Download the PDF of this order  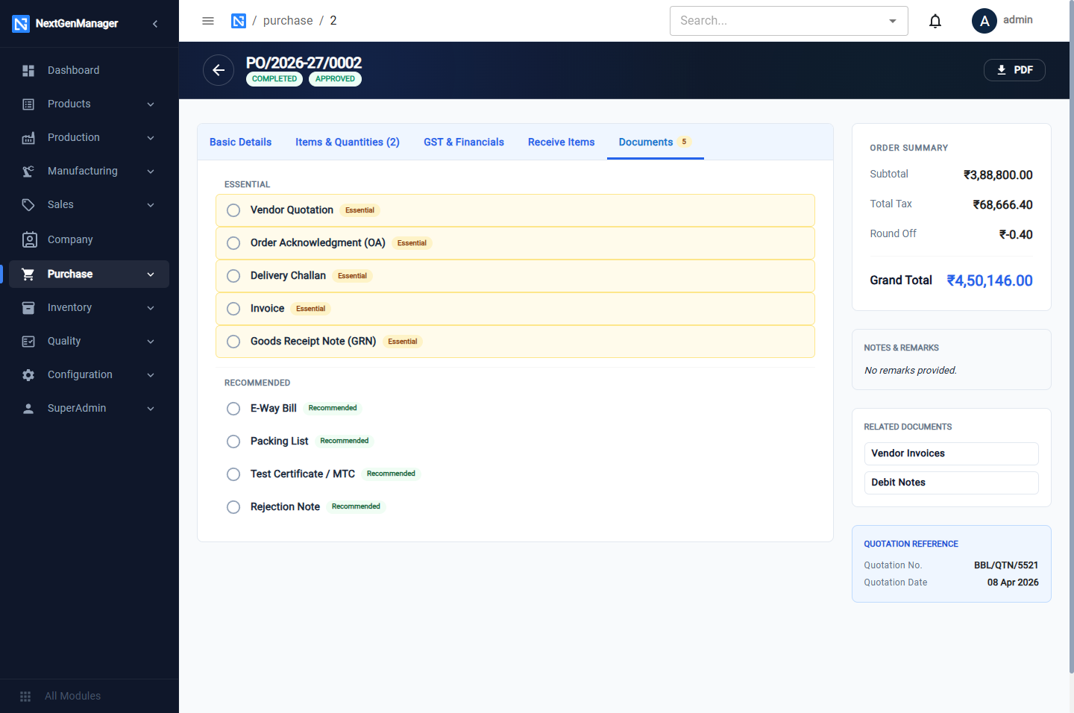pos(1014,70)
